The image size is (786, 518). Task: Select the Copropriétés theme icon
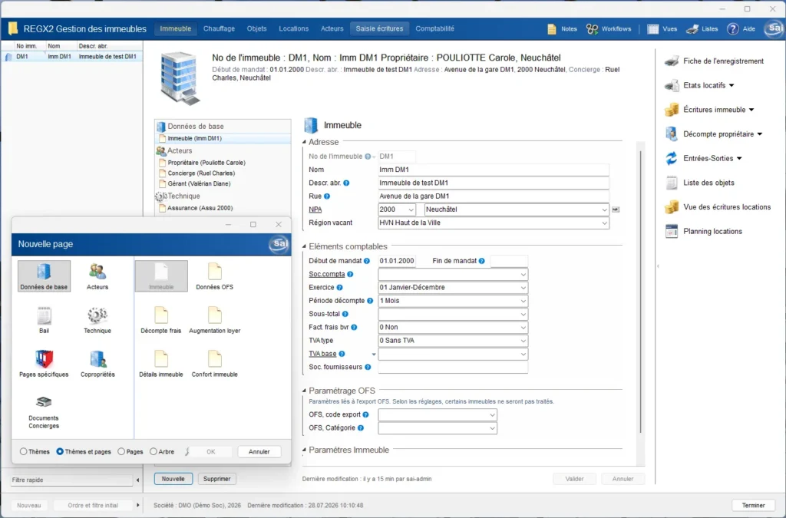tap(97, 363)
